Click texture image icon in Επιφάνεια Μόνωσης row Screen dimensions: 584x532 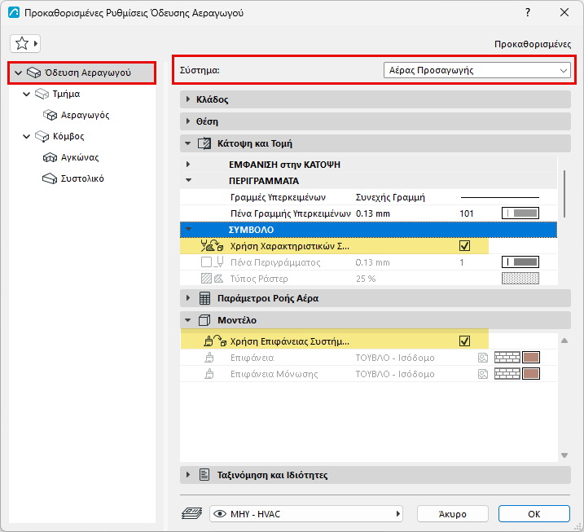[x=483, y=374]
